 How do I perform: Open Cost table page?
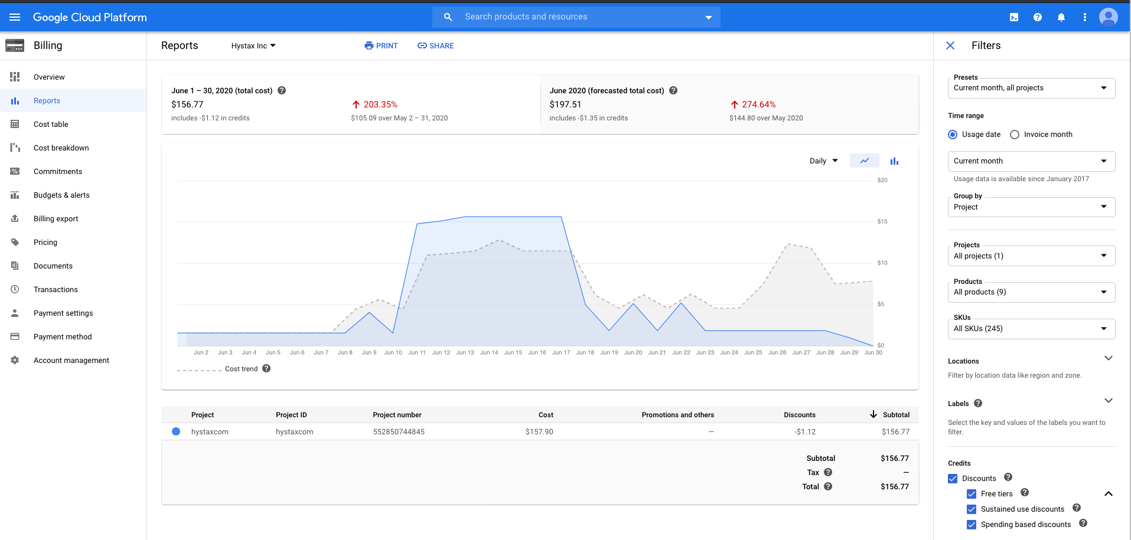(x=73, y=124)
